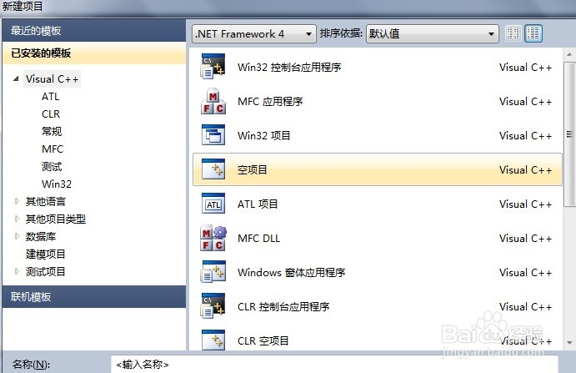Choose the MFC 应用程序 template icon
576x373 pixels.
[x=213, y=101]
